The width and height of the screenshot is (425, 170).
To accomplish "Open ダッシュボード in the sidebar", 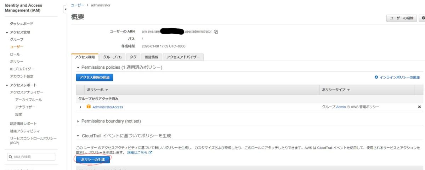I will 22,24.
